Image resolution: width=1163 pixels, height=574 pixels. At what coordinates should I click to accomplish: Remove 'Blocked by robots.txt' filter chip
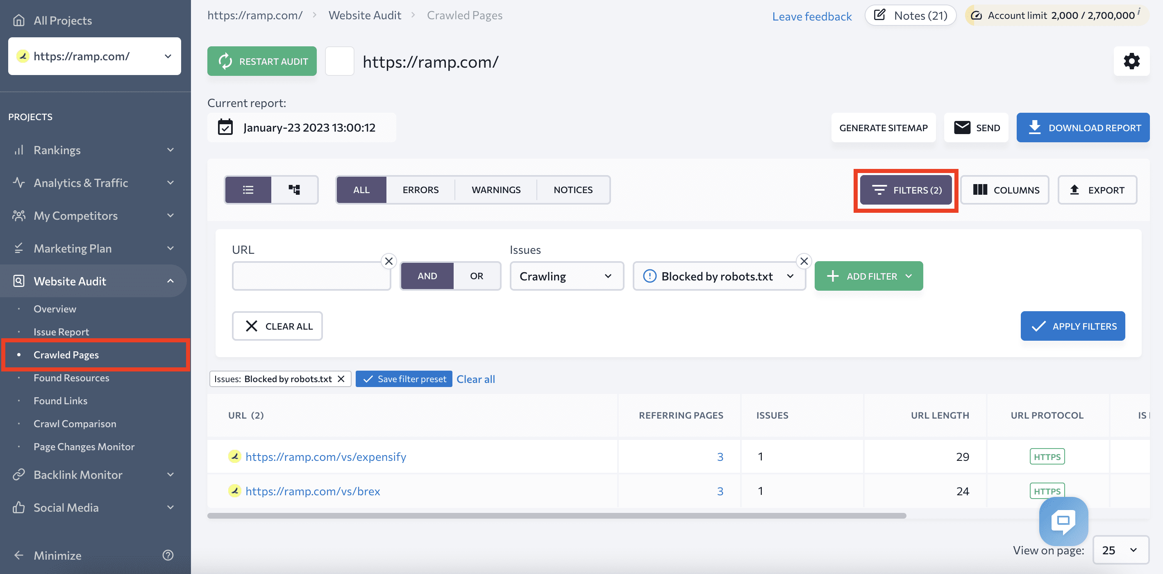(x=341, y=379)
